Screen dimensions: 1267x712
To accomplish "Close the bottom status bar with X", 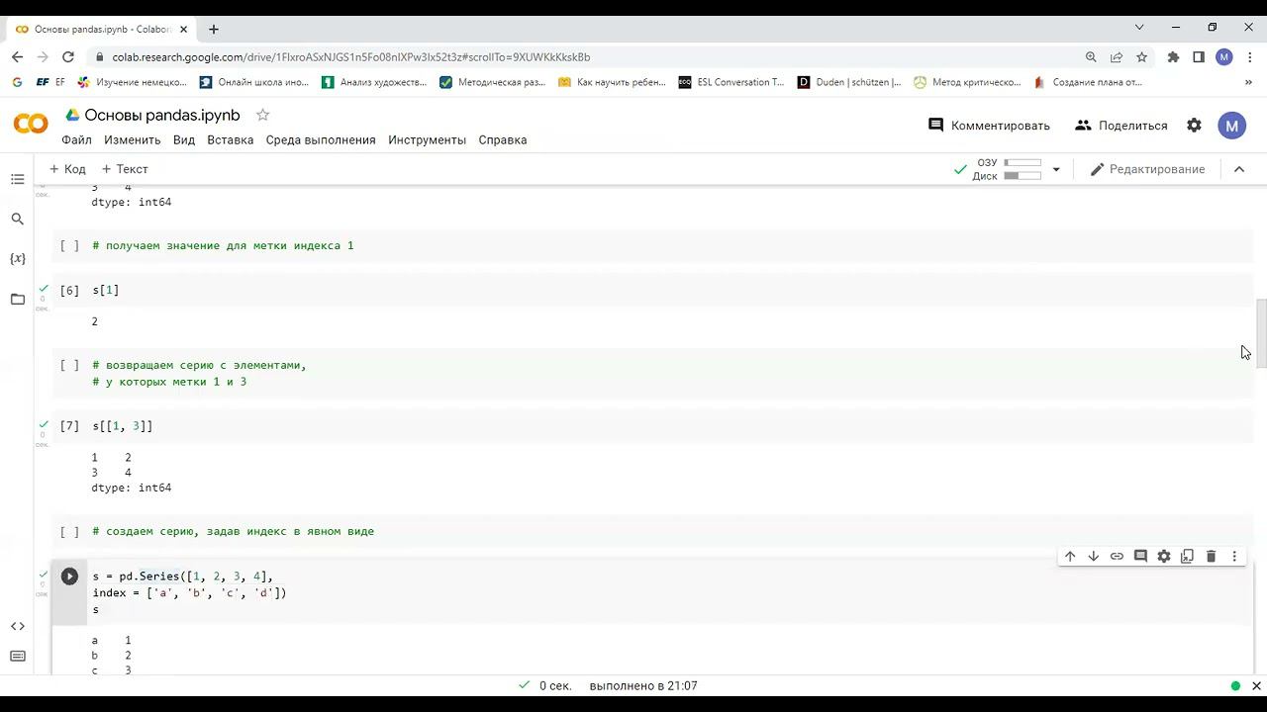I will (1255, 685).
